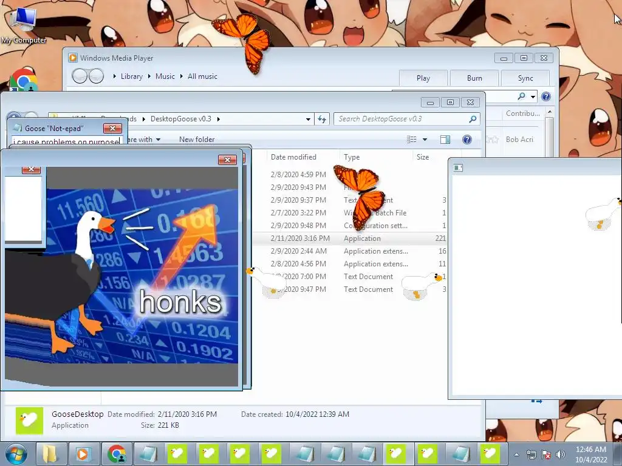Expand the arrow before Music breadcrumb
The image size is (622, 466).
(x=149, y=76)
